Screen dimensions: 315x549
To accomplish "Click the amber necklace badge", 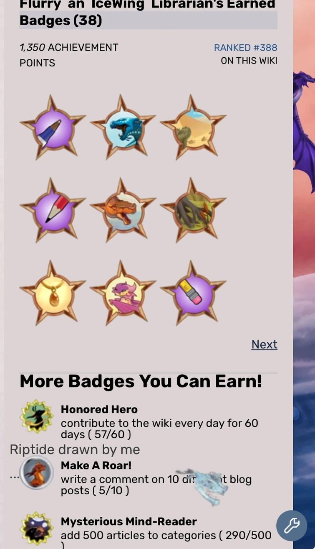I will 53,294.
